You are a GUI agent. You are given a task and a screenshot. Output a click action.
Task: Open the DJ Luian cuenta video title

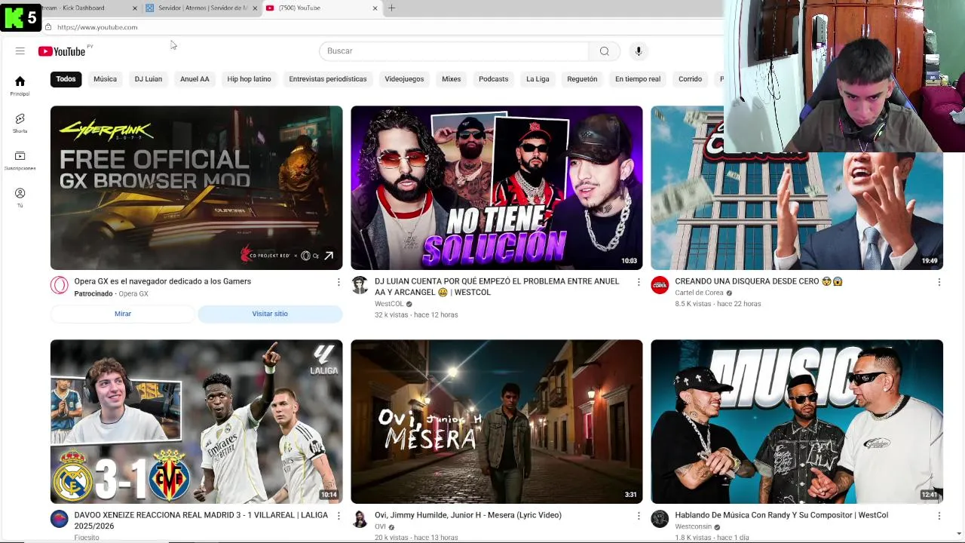(x=497, y=287)
